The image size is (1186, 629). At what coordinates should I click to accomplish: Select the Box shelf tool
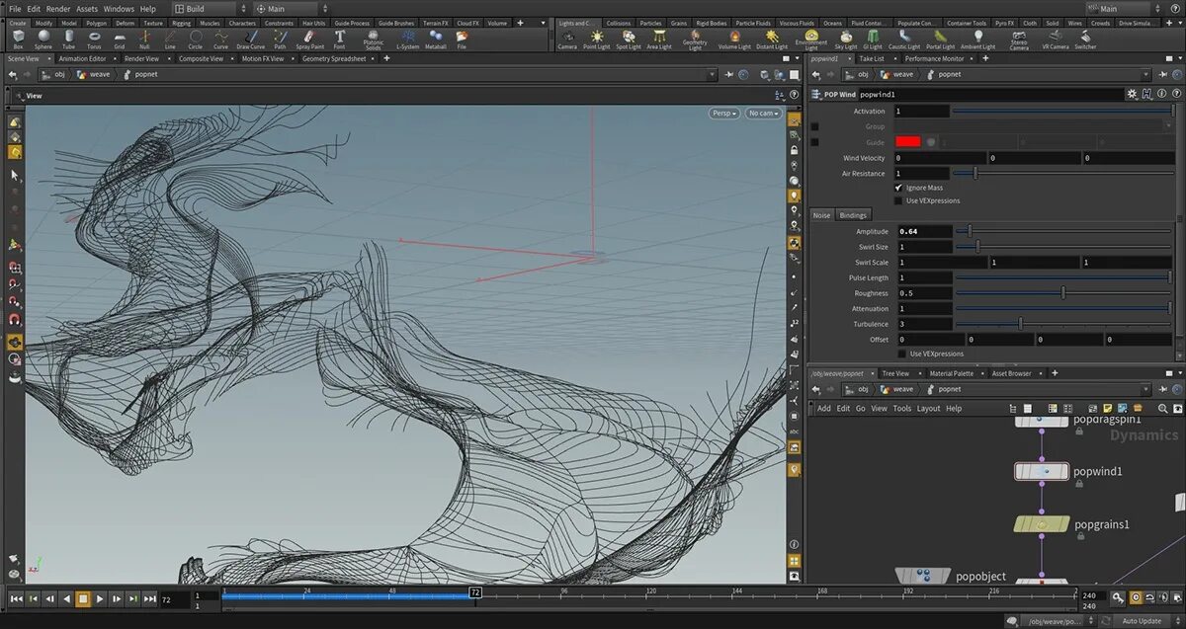(x=18, y=39)
